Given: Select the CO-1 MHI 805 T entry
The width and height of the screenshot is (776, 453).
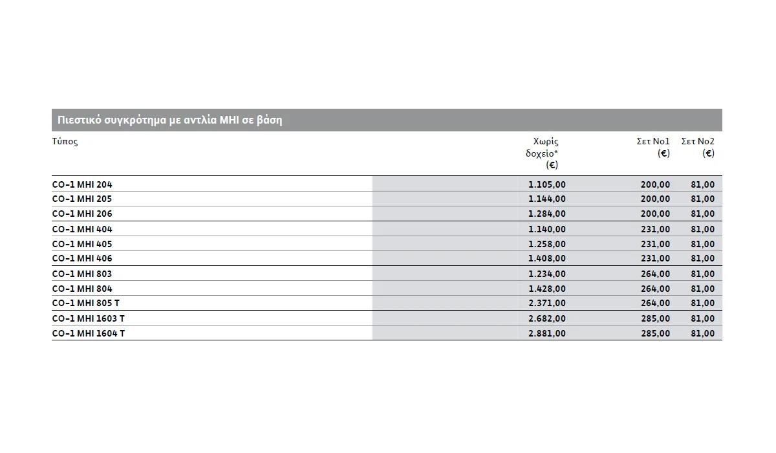Looking at the screenshot, I should [x=87, y=303].
